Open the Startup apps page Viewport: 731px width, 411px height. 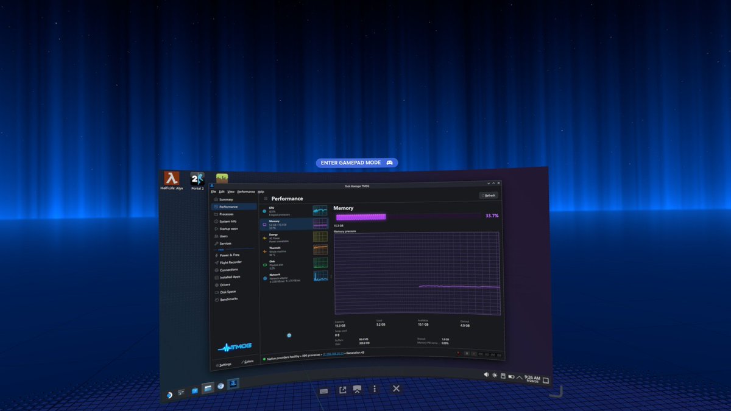tap(234, 229)
